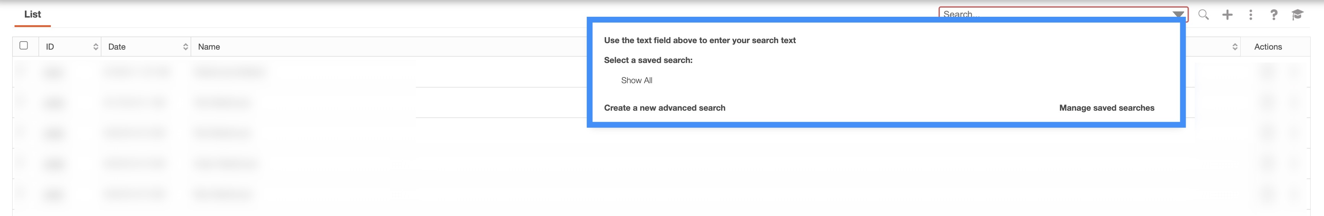Screen dimensions: 1324x216
Task: Click the ID column header label
Action: point(50,47)
